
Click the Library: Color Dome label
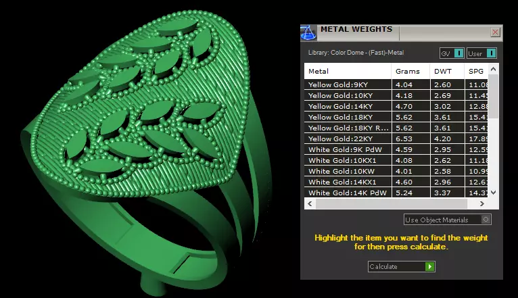click(356, 53)
